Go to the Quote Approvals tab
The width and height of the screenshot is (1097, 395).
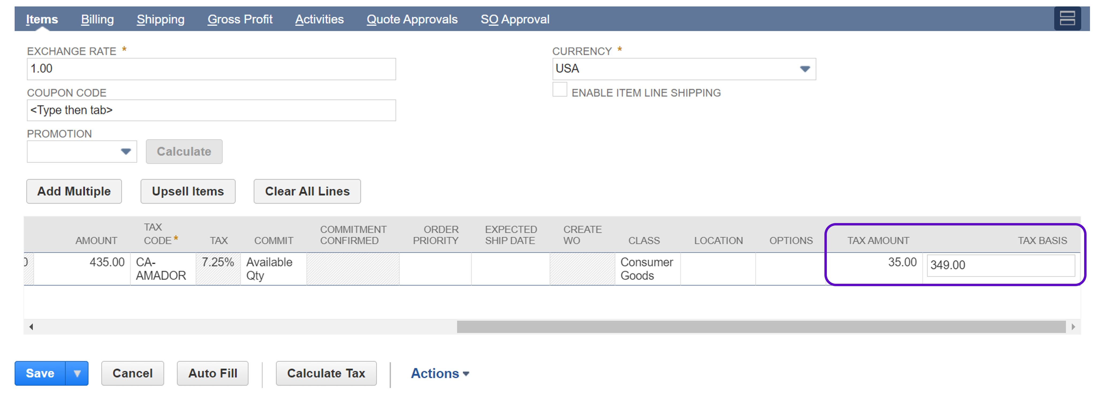(x=412, y=19)
